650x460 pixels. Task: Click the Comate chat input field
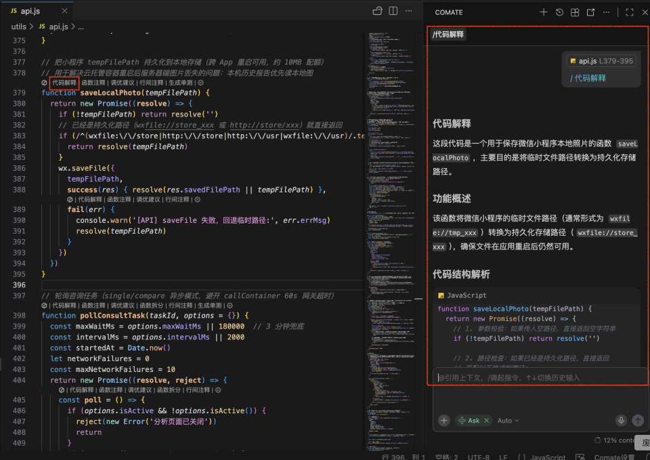pos(540,378)
